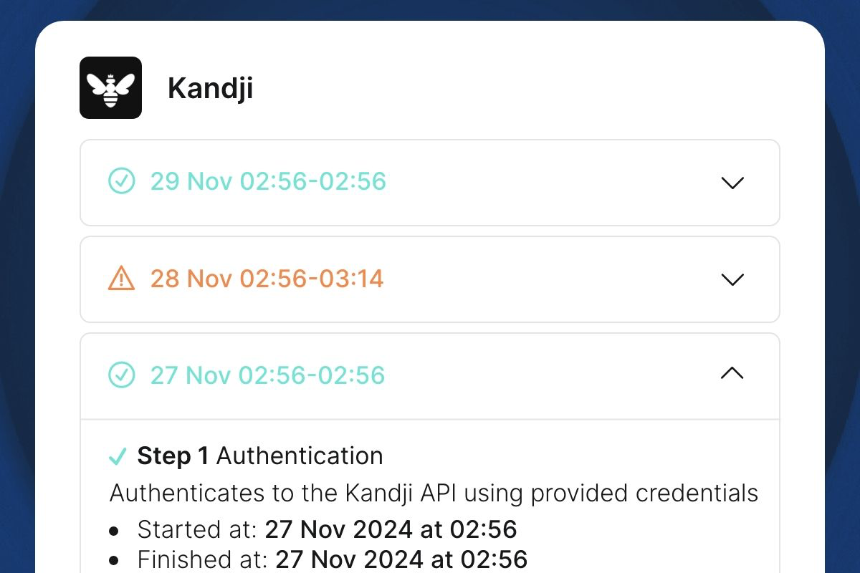Click the Kandji title text
This screenshot has width=860, height=573.
pyautogui.click(x=210, y=87)
